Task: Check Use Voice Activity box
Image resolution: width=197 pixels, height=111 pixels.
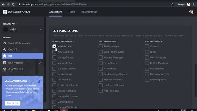Action: [147, 74]
